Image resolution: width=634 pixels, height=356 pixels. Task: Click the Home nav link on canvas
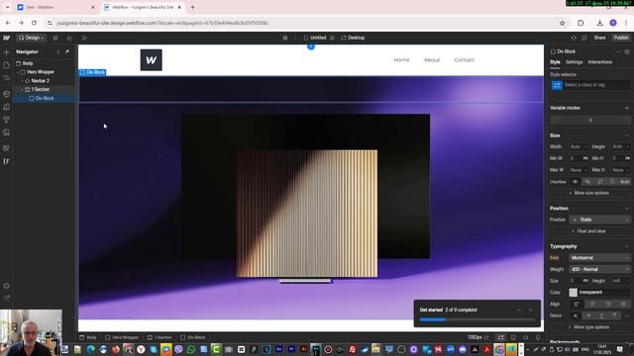pos(401,59)
